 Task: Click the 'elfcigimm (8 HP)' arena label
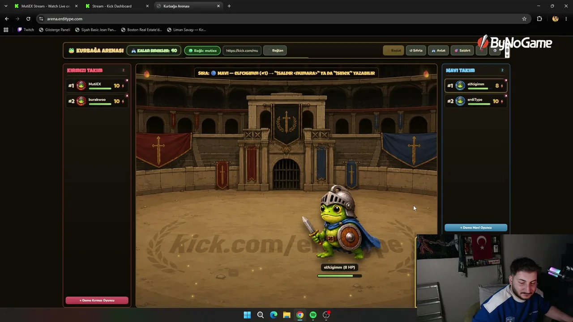tap(339, 267)
